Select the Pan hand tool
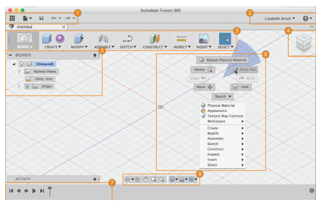The width and height of the screenshot is (321, 205). (145, 180)
